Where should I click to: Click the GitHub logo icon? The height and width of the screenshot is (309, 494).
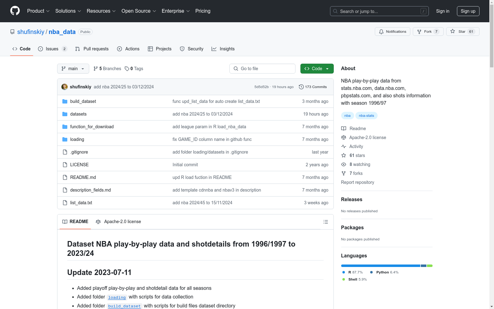point(15,11)
